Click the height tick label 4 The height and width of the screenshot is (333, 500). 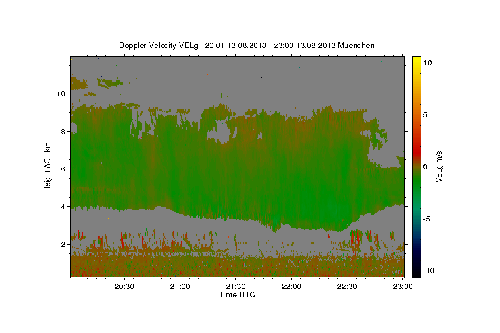[63, 207]
